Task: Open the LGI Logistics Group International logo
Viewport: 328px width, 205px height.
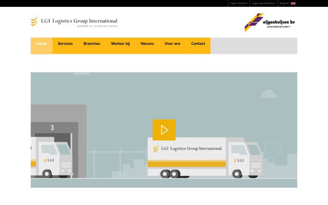Action: tap(74, 22)
